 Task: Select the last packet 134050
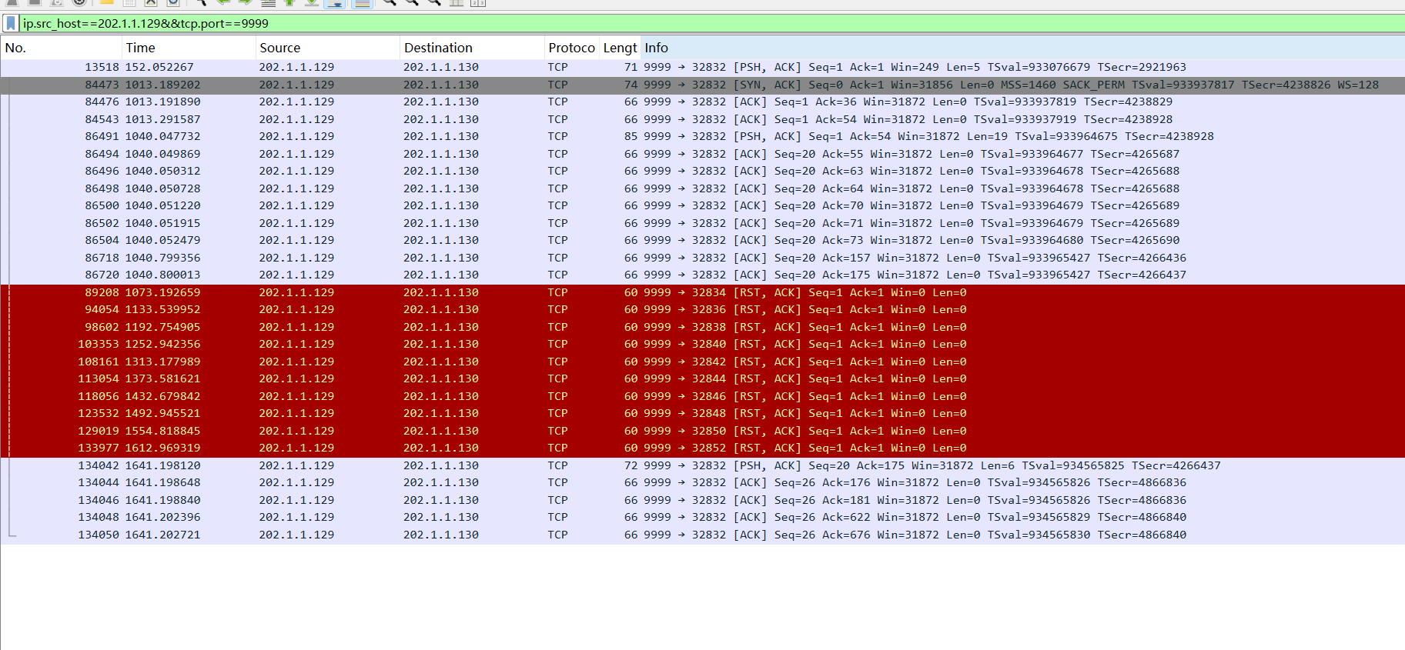pos(702,535)
